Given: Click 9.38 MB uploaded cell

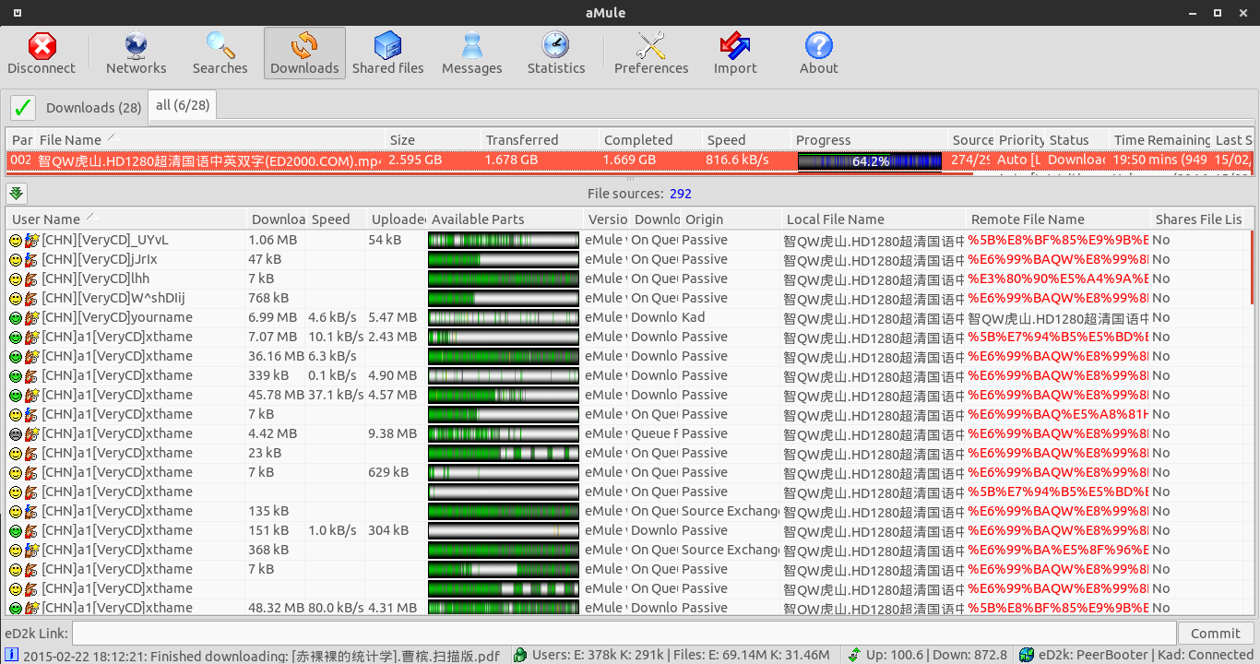Looking at the screenshot, I should pyautogui.click(x=393, y=433).
